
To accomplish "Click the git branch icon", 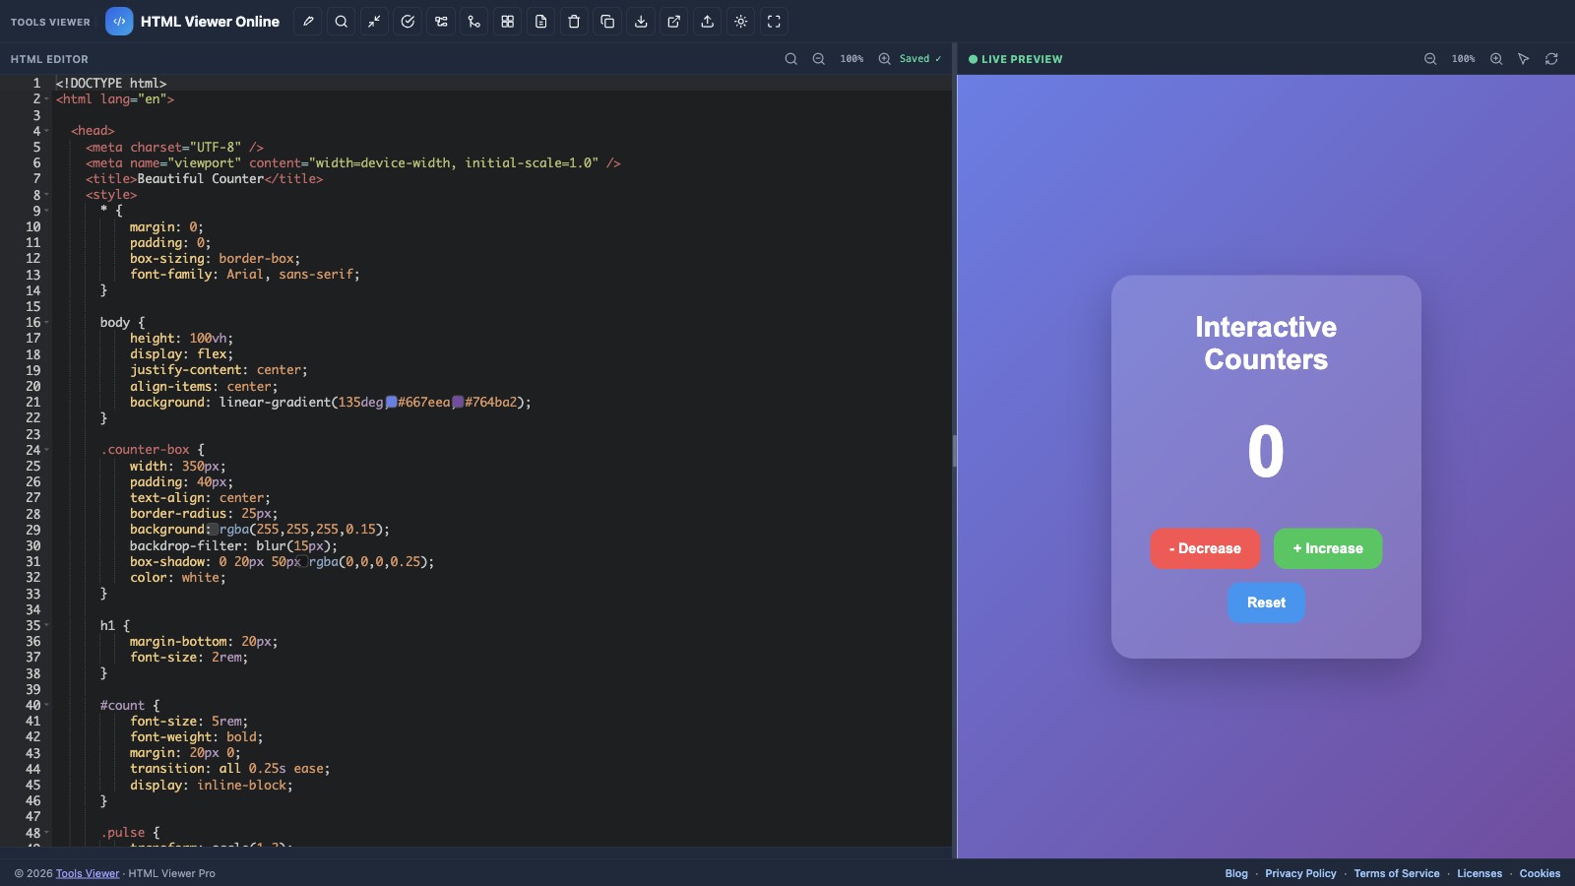I will tap(474, 22).
